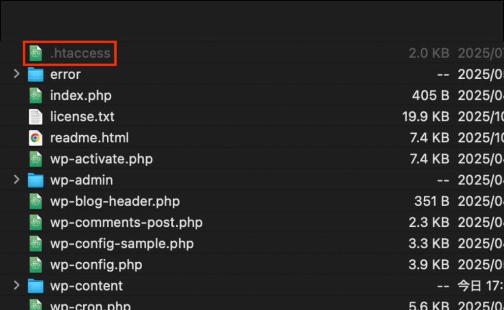Click the wp-content folder icon
The width and height of the screenshot is (504, 310).
click(35, 286)
